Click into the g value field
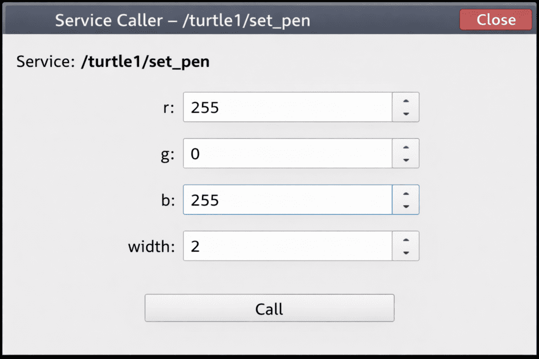 pyautogui.click(x=287, y=153)
